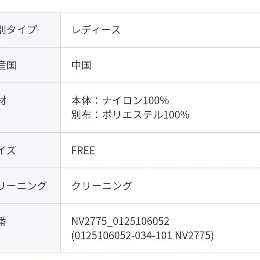Click the NV2775_0125106052 product number
This screenshot has width=260, height=260.
(x=120, y=222)
